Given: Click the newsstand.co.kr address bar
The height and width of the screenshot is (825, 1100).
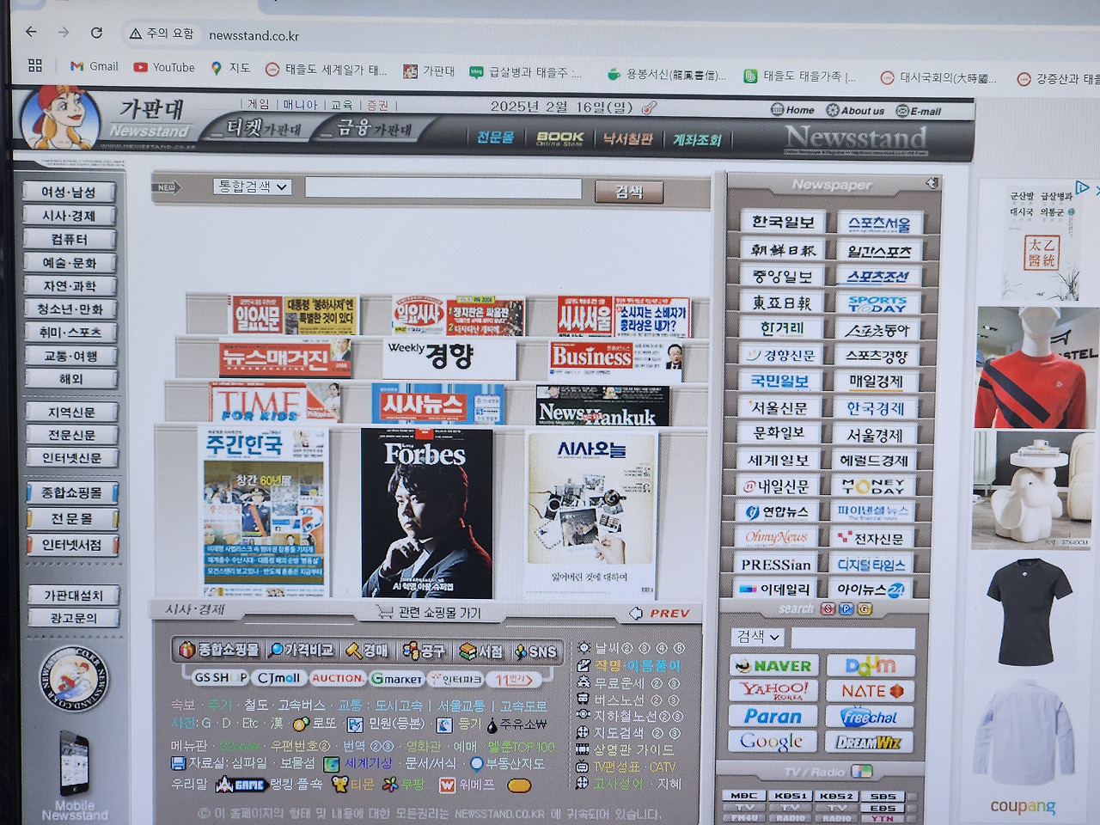Looking at the screenshot, I should 254,35.
